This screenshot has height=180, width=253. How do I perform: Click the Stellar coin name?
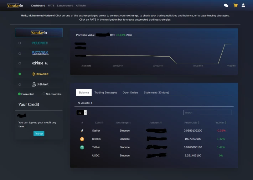pos(96,131)
